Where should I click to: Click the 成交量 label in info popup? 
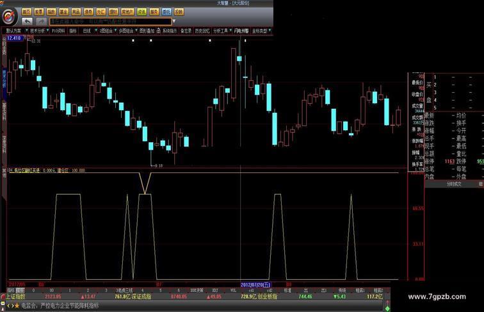click(417, 106)
